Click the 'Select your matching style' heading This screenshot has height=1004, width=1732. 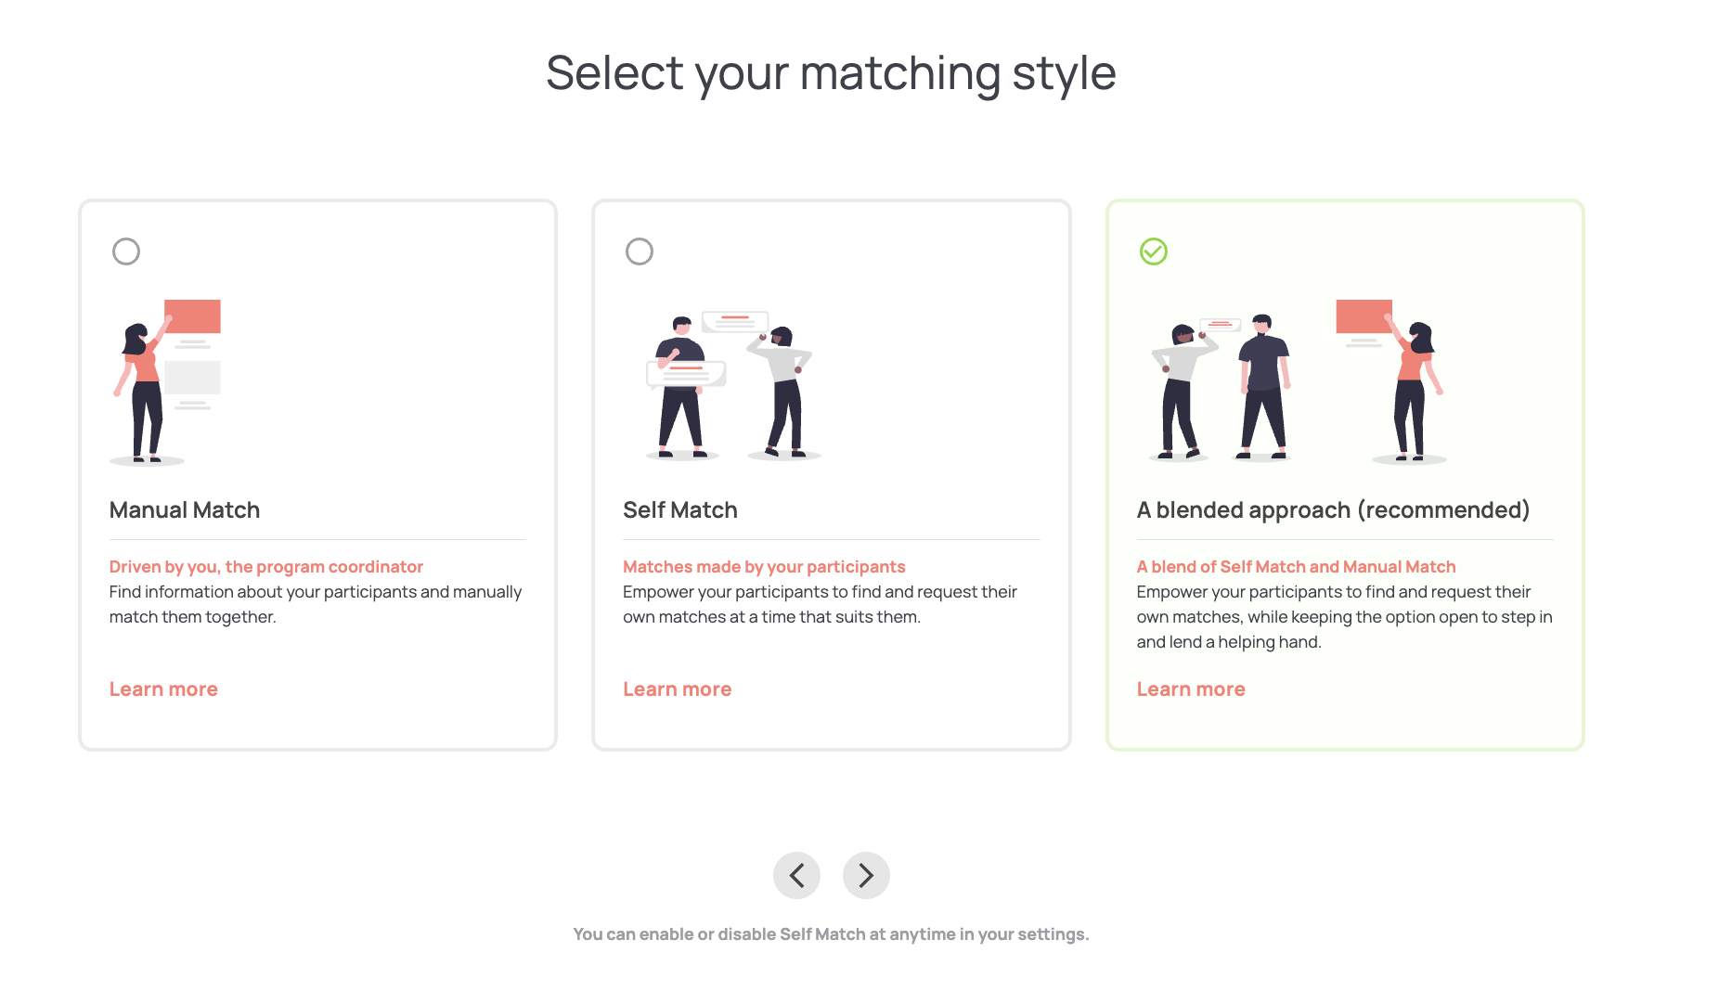click(831, 72)
